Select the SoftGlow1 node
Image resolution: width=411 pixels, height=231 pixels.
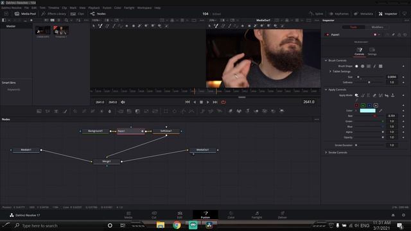pos(166,131)
